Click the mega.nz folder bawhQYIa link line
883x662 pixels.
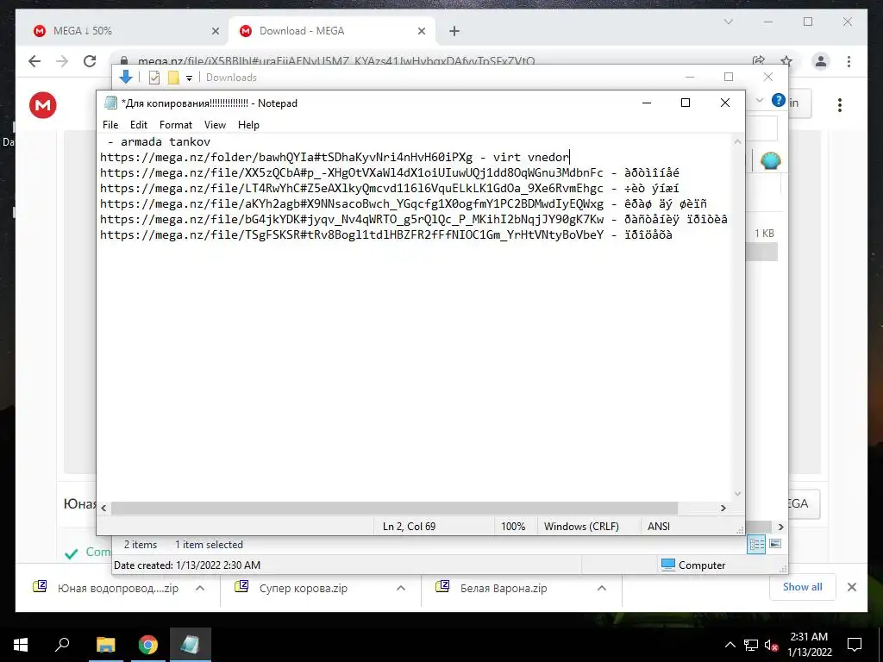click(335, 158)
